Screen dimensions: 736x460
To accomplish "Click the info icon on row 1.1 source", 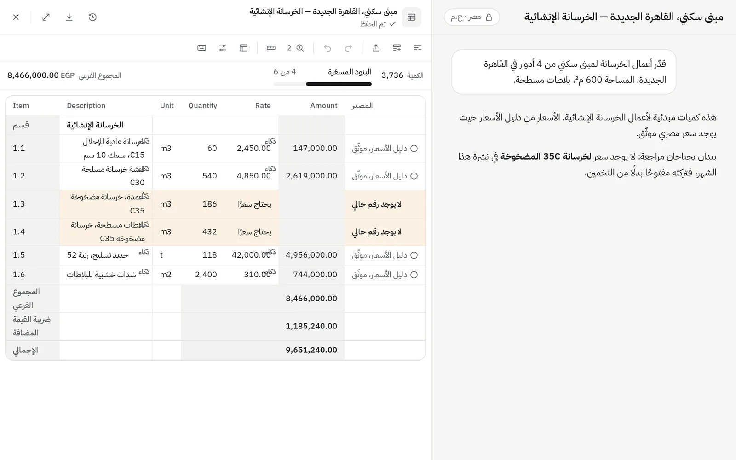I will coord(414,149).
